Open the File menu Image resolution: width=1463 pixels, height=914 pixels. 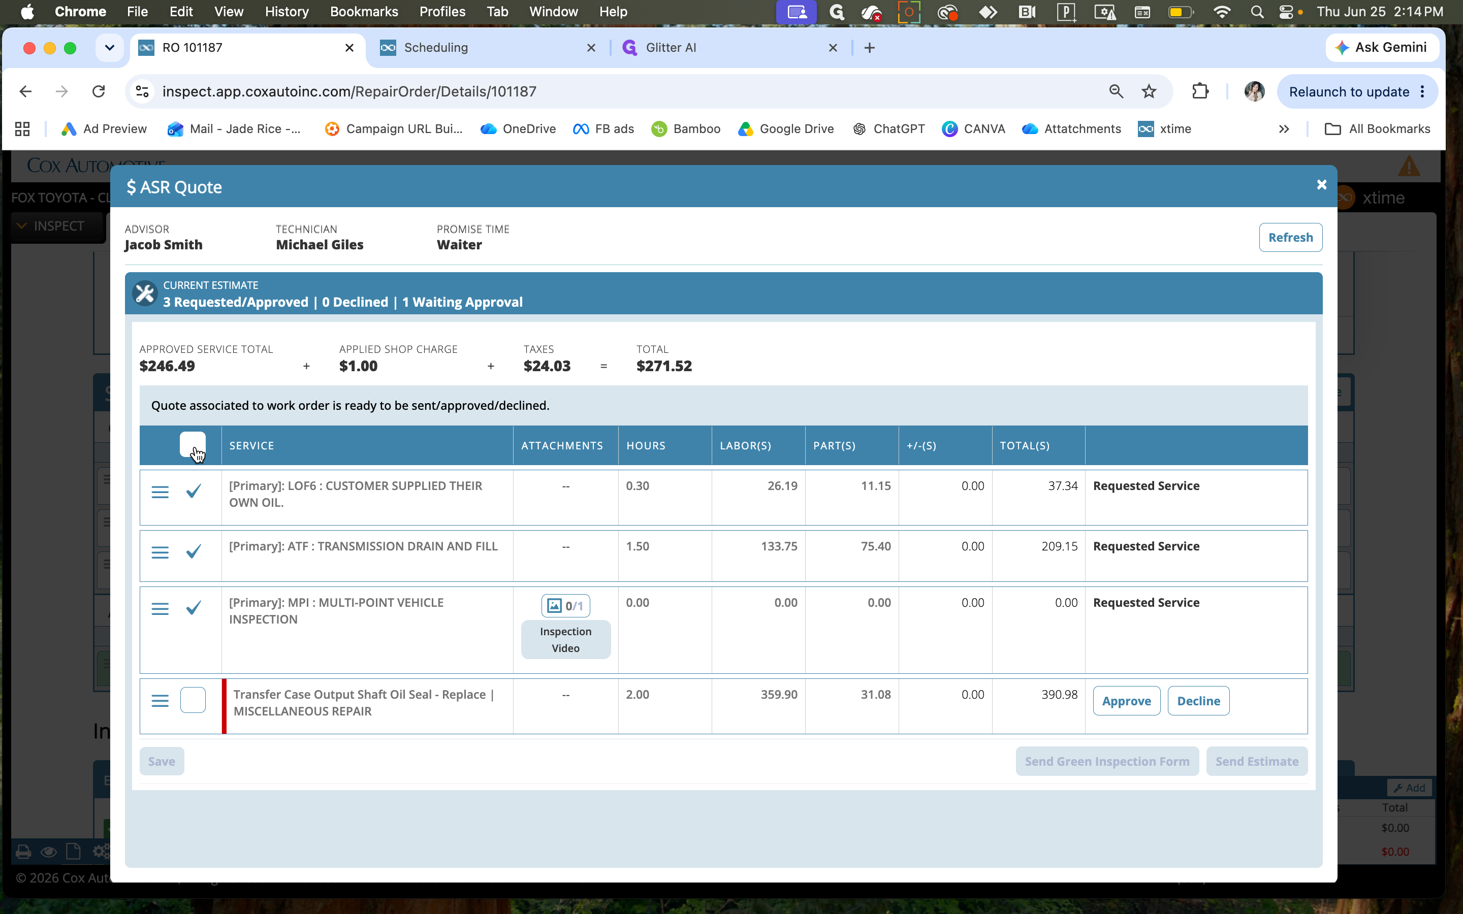point(137,12)
